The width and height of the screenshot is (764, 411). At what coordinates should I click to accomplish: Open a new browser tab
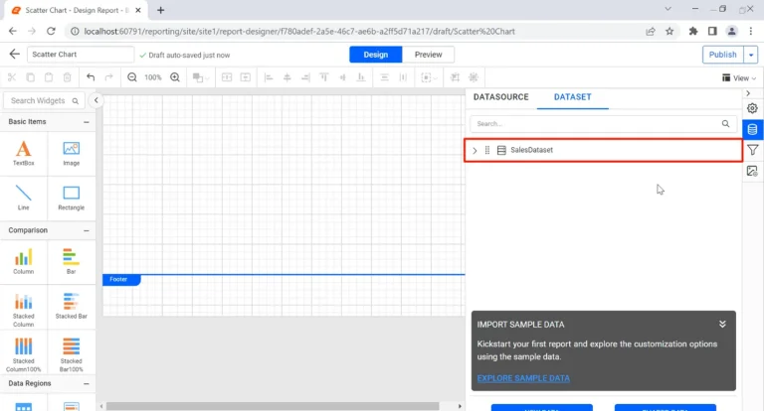tap(161, 10)
